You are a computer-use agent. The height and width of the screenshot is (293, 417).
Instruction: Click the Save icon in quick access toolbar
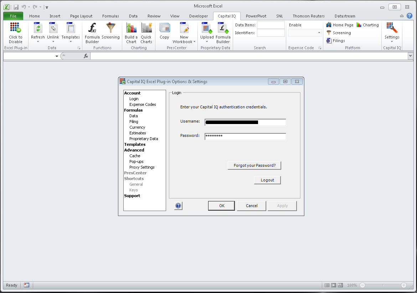pyautogui.click(x=16, y=7)
